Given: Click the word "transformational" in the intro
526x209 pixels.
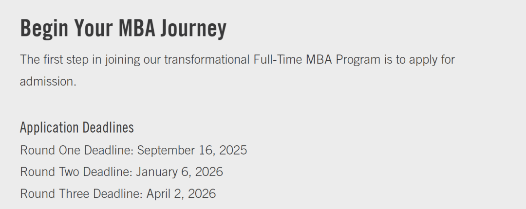Looking at the screenshot, I should (x=207, y=60).
